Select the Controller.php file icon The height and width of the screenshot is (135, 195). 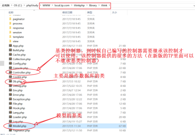tap(11, 72)
